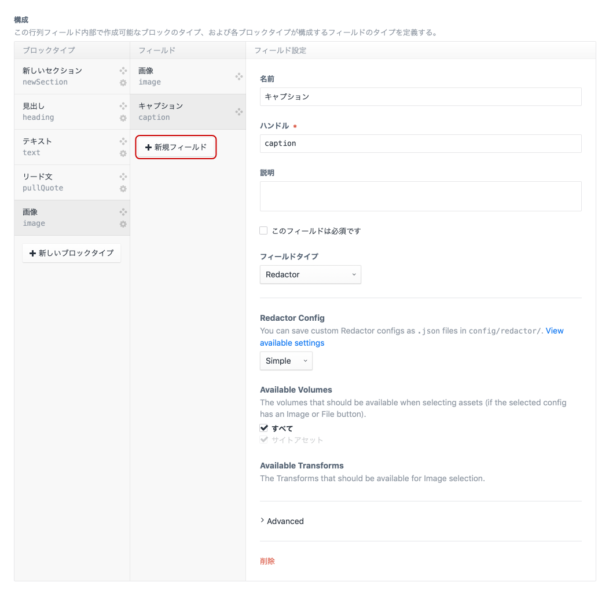The width and height of the screenshot is (609, 597).
Task: Enable このフィールドは必須です checkbox
Action: pos(263,230)
